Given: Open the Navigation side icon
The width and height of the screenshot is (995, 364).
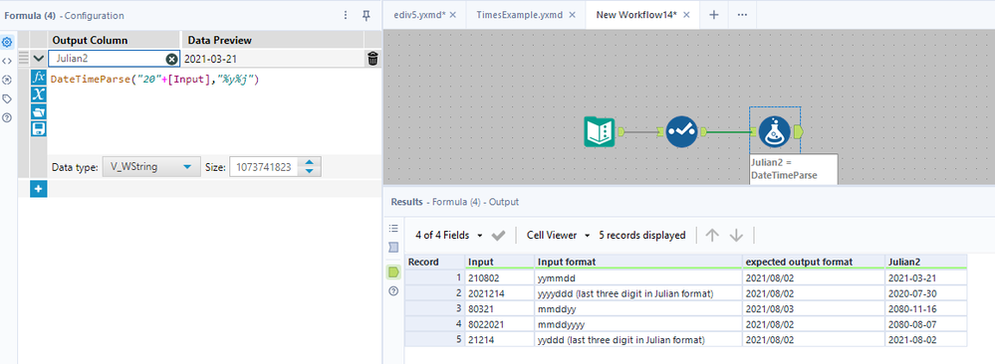Looking at the screenshot, I should click(7, 80).
